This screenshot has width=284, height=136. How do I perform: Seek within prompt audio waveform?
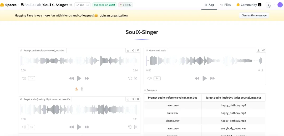79,61
